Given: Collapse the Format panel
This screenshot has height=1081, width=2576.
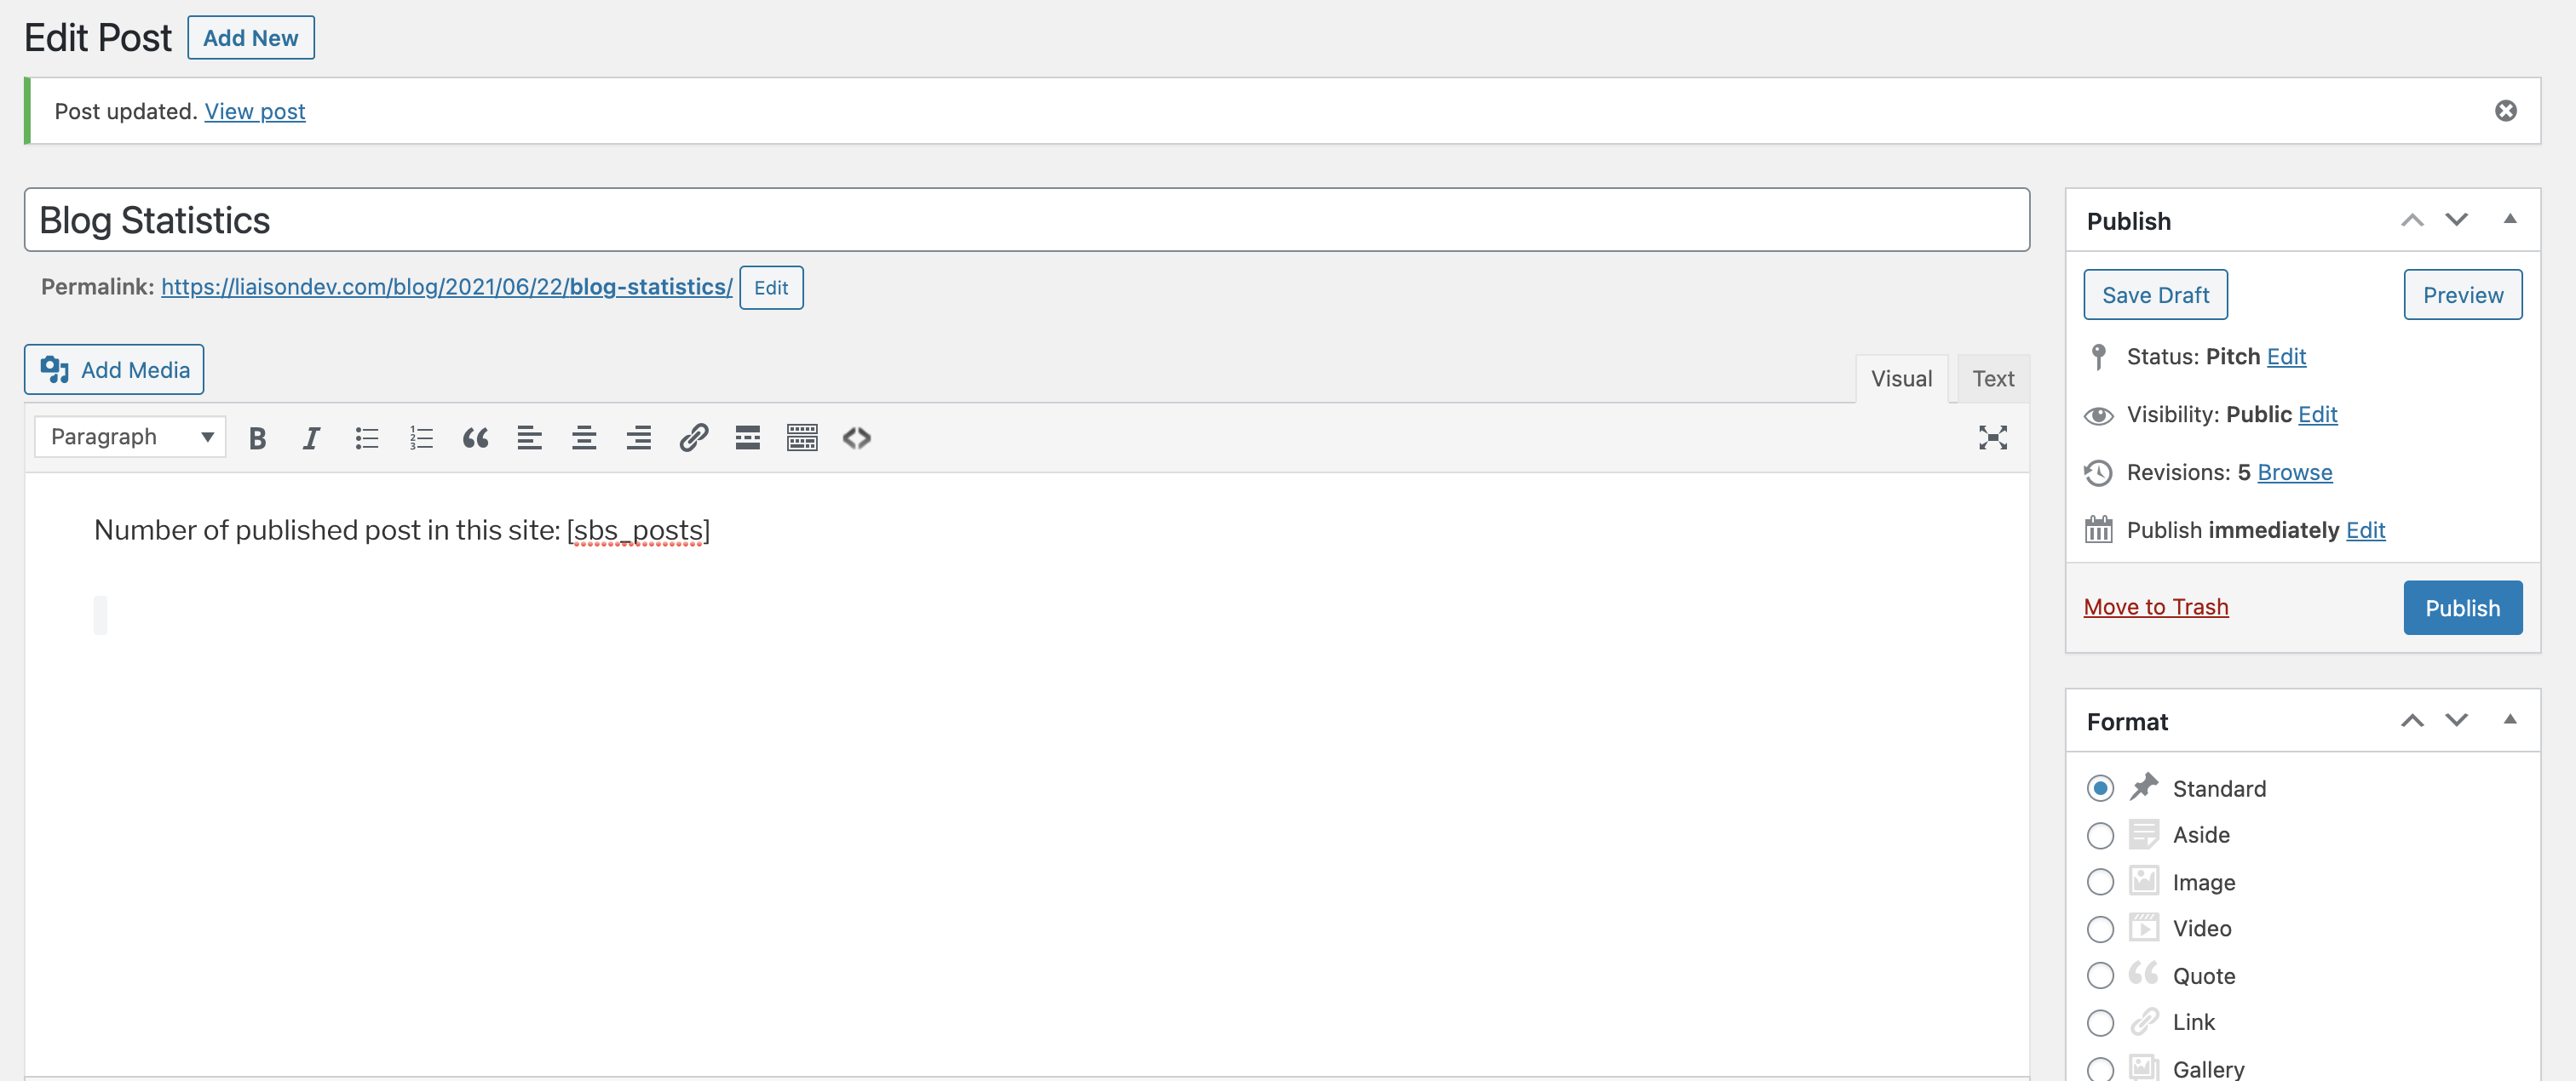Looking at the screenshot, I should point(2509,720).
